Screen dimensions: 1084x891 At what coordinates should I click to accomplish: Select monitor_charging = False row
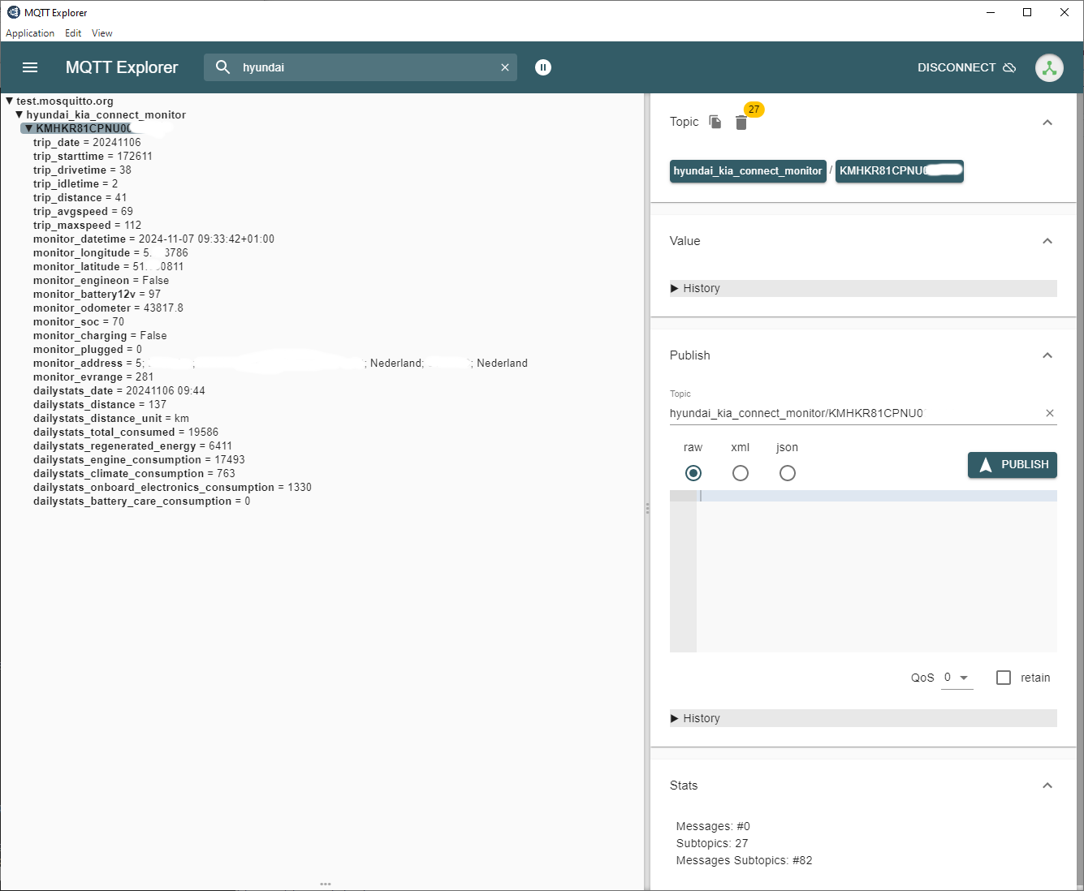(x=100, y=336)
